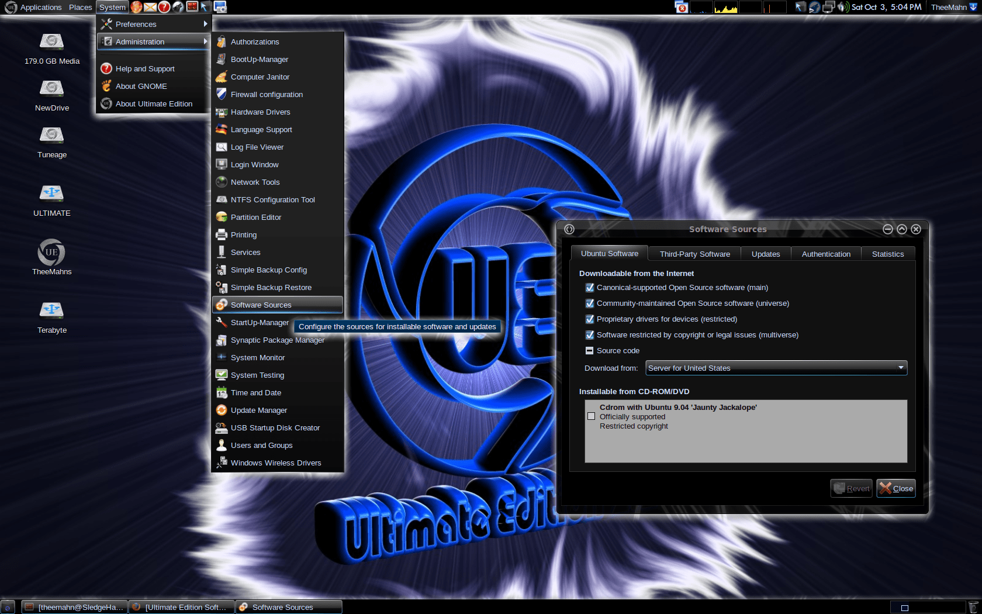Open Synaptic Package Manager
This screenshot has height=614, width=982.
point(278,340)
